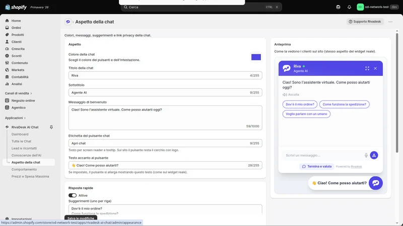Expand Canali di vendita section
This screenshot has width=403, height=226.
18,93
